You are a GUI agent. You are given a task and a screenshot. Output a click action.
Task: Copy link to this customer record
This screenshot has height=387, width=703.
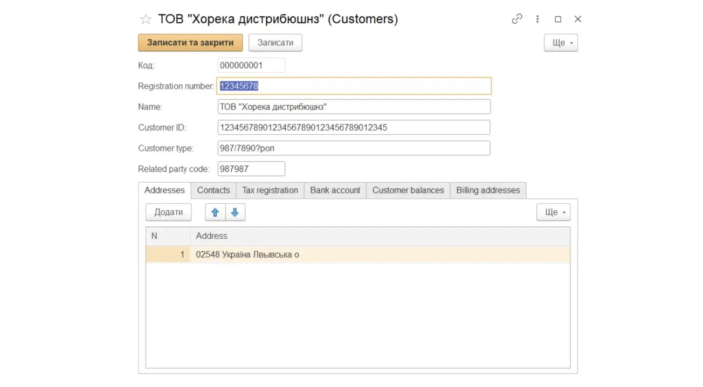click(516, 19)
